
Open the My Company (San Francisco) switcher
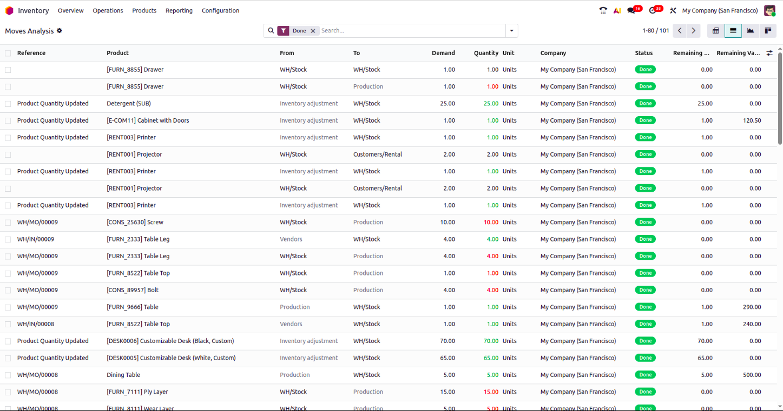click(720, 11)
